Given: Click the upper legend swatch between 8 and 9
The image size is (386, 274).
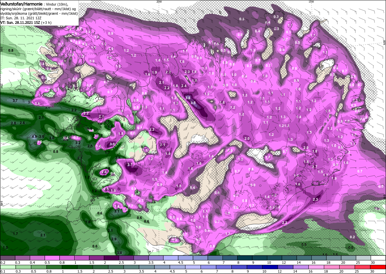Looking at the screenshot, I should point(245,258).
